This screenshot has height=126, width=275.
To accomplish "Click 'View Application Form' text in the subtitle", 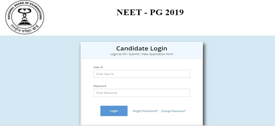I will click(157, 54).
